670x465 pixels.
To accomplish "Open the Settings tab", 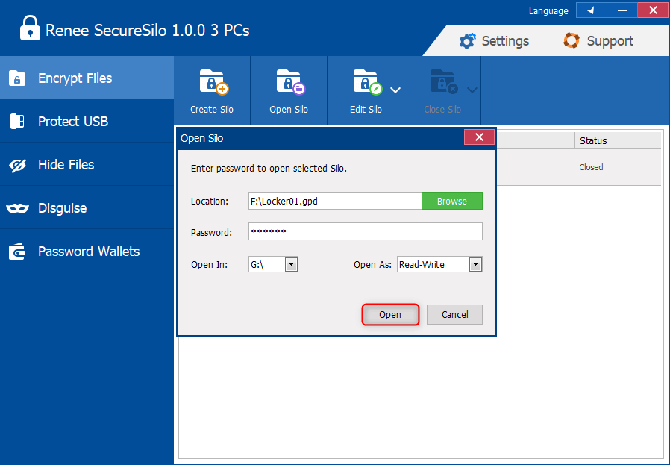I will pyautogui.click(x=494, y=41).
